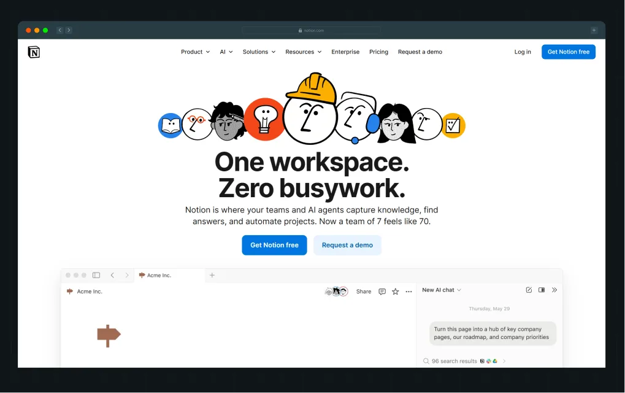Click the blue open book illustration

click(170, 126)
